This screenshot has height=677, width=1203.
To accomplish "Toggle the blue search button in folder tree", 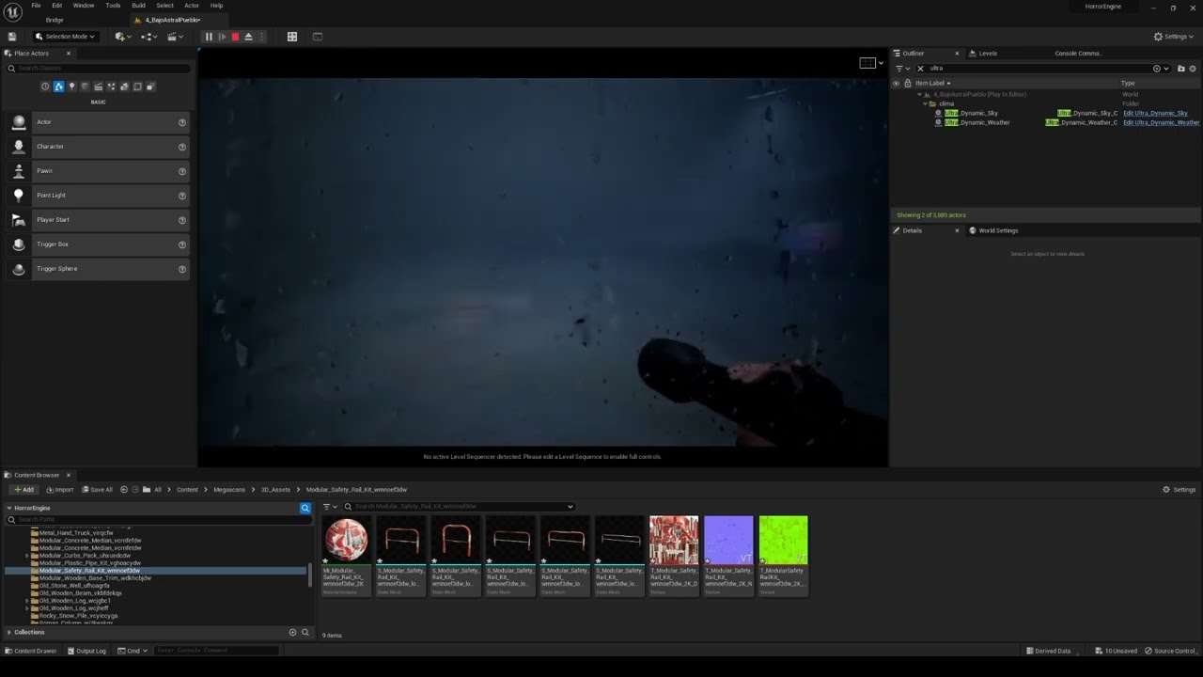I will pyautogui.click(x=305, y=508).
